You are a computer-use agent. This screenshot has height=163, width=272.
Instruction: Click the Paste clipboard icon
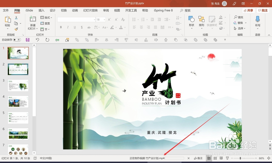pyautogui.click(x=8, y=19)
